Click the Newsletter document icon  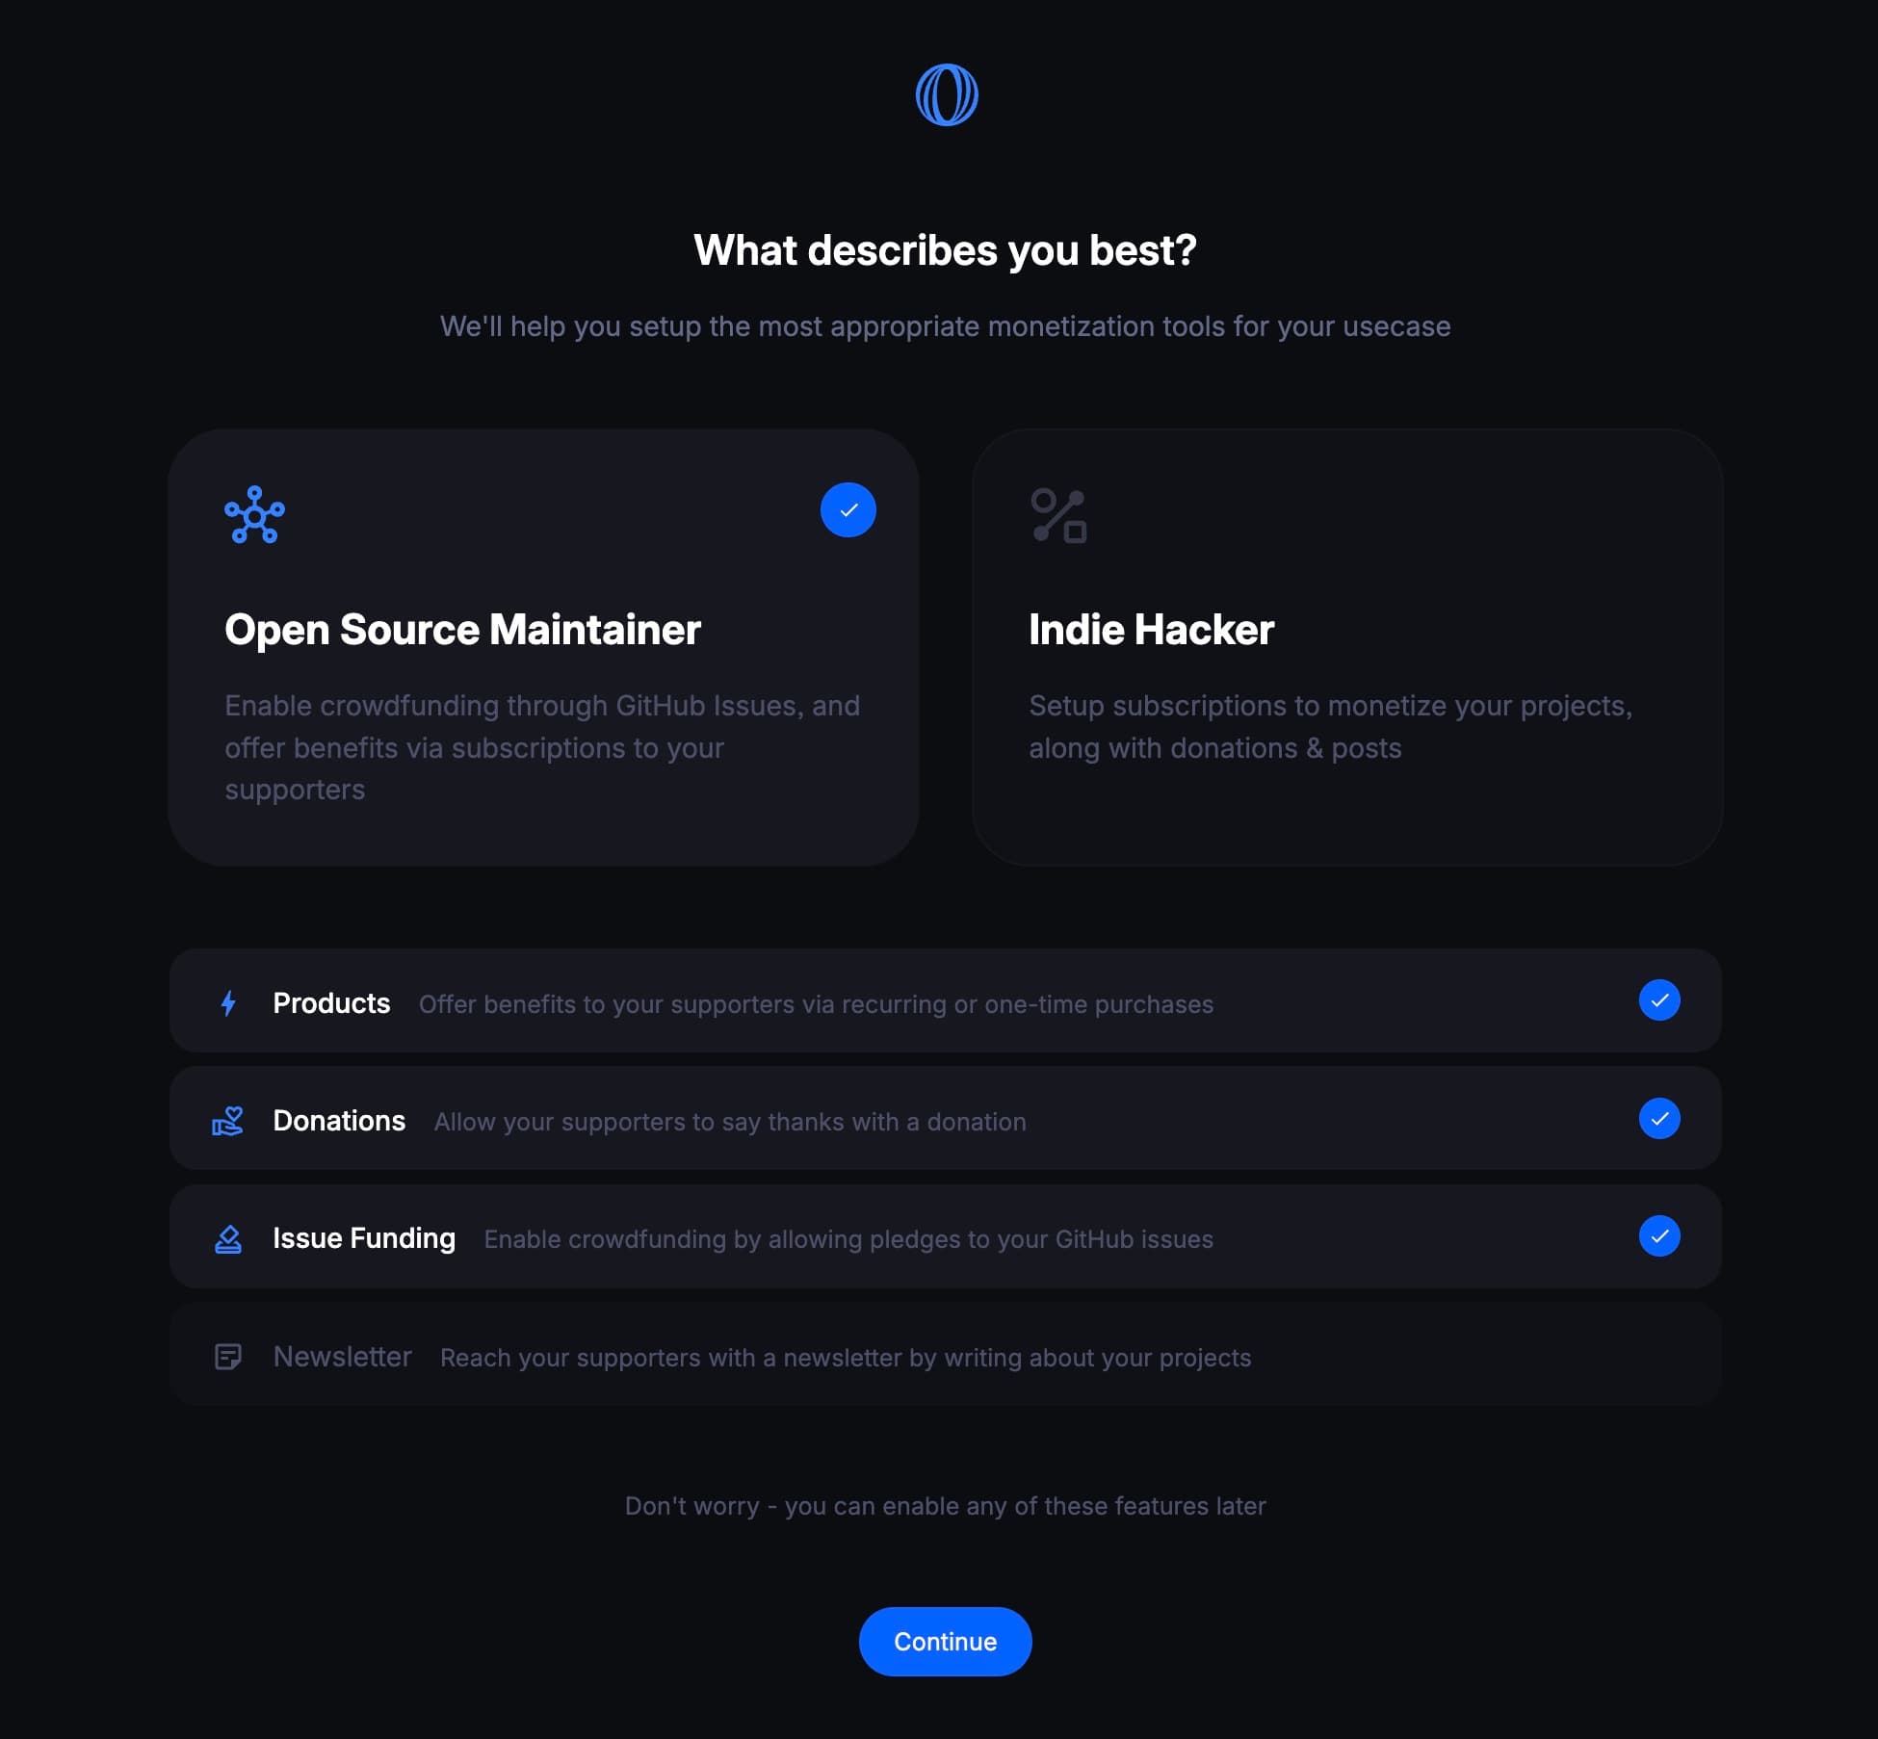[227, 1356]
